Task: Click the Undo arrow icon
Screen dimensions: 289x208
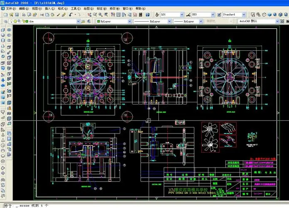Action: pos(71,15)
